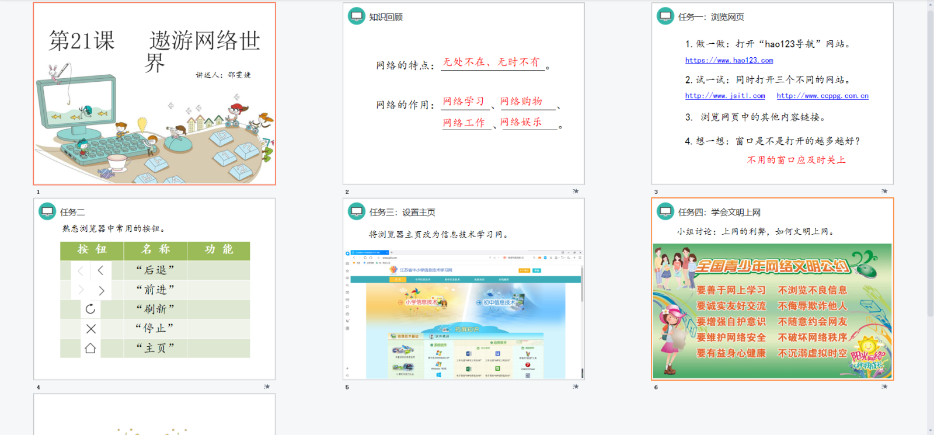Click the animation star icon below slide 4
The height and width of the screenshot is (435, 934).
(x=267, y=387)
